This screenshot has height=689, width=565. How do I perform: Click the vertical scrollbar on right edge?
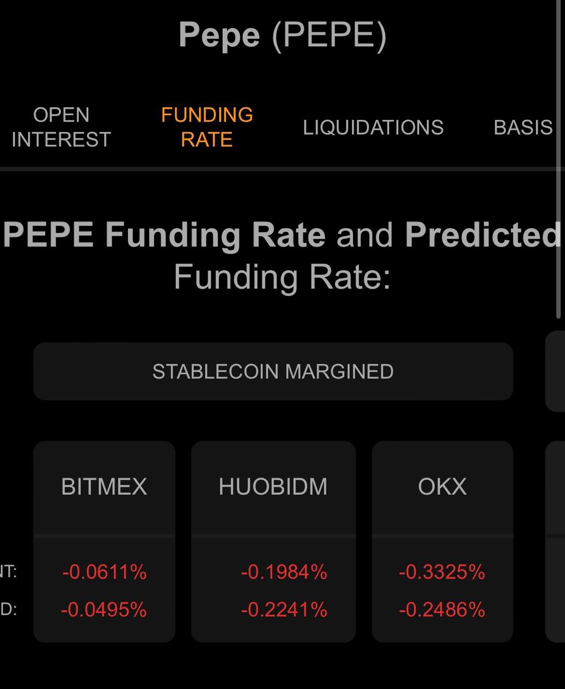pyautogui.click(x=558, y=159)
